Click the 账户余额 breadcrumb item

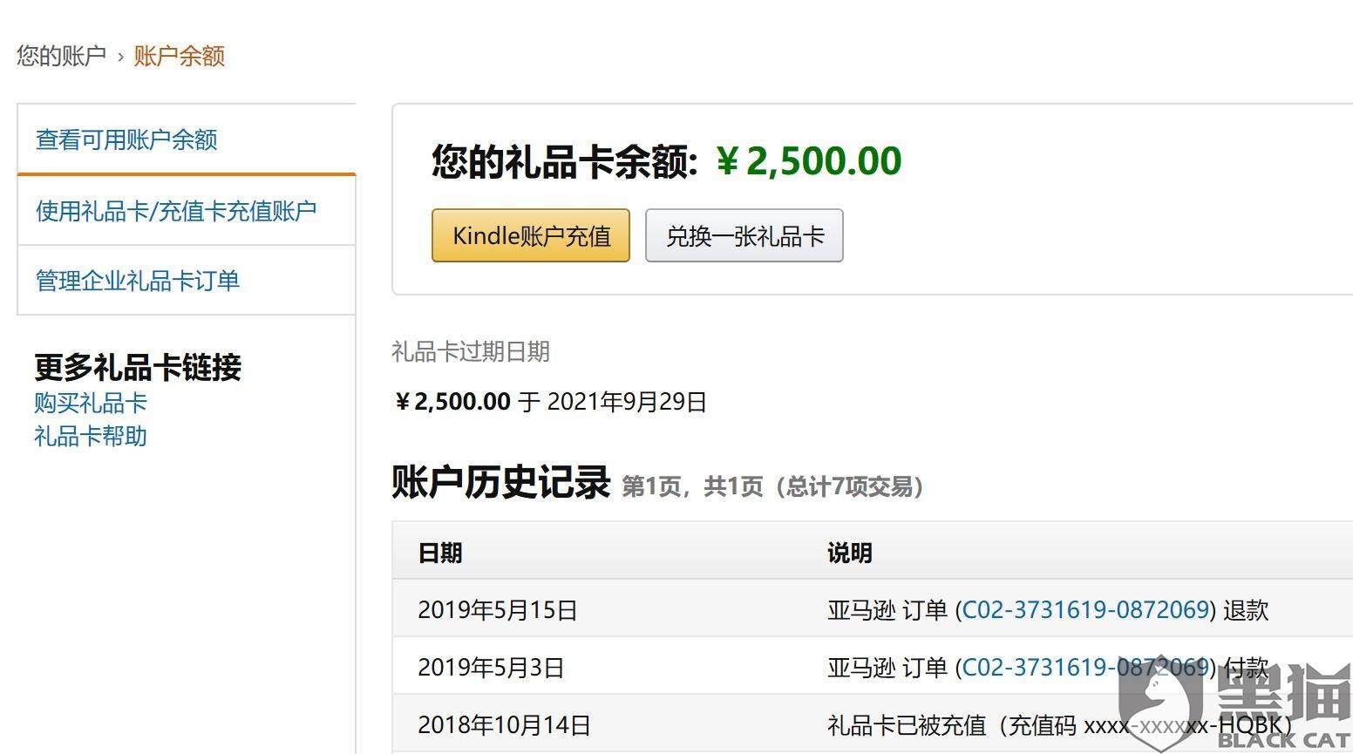[179, 56]
